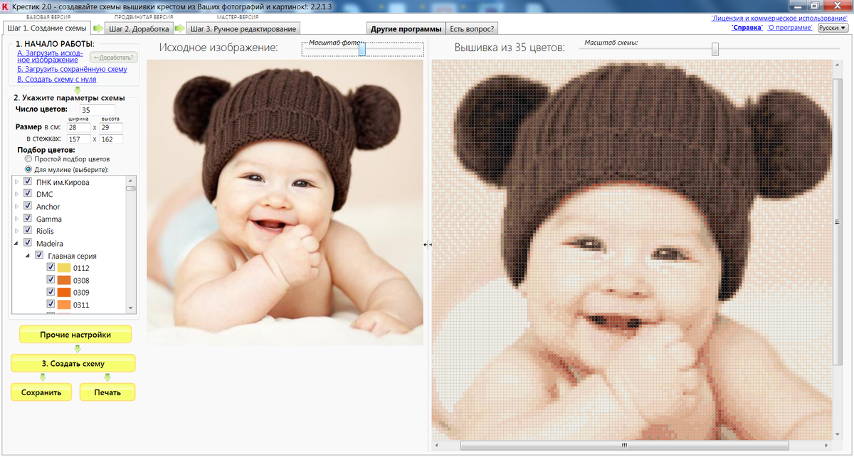Click the pattern horizontal scrollbar thumb

coord(624,446)
